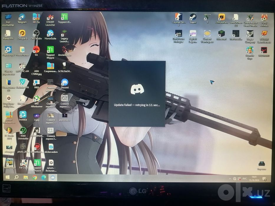Open the Dark Hours Prologue shortcut
This screenshot has width=275, height=206.
[x=178, y=36]
